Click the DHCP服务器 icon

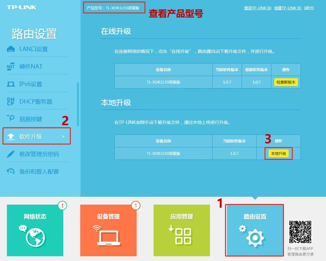pyautogui.click(x=11, y=102)
